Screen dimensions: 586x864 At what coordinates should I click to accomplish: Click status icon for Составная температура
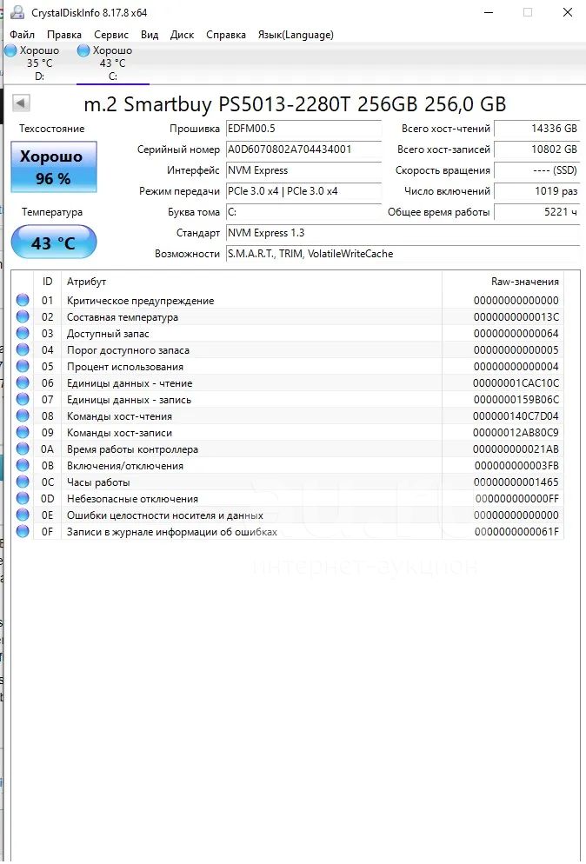23,317
